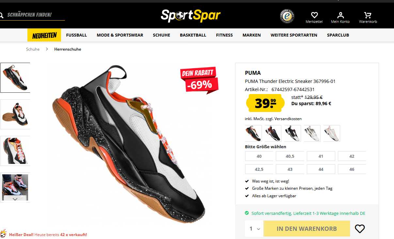Viewport: 394px width, 239px height.
Task: Open the Merkzettel heart icon in the header
Action: [314, 15]
